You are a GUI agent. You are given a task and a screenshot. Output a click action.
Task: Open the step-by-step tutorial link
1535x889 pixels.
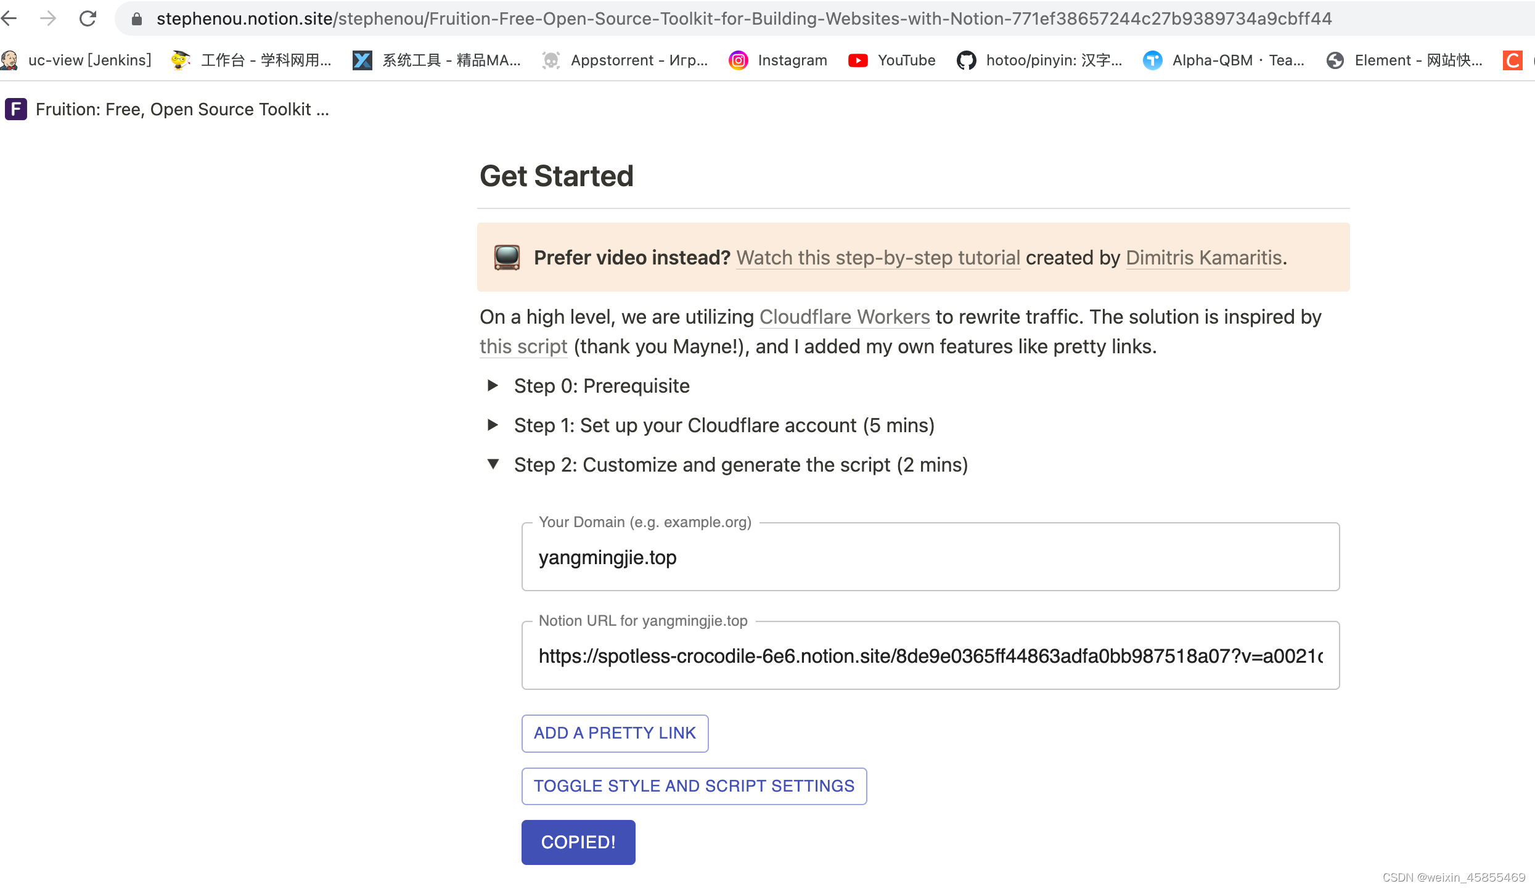pos(878,258)
